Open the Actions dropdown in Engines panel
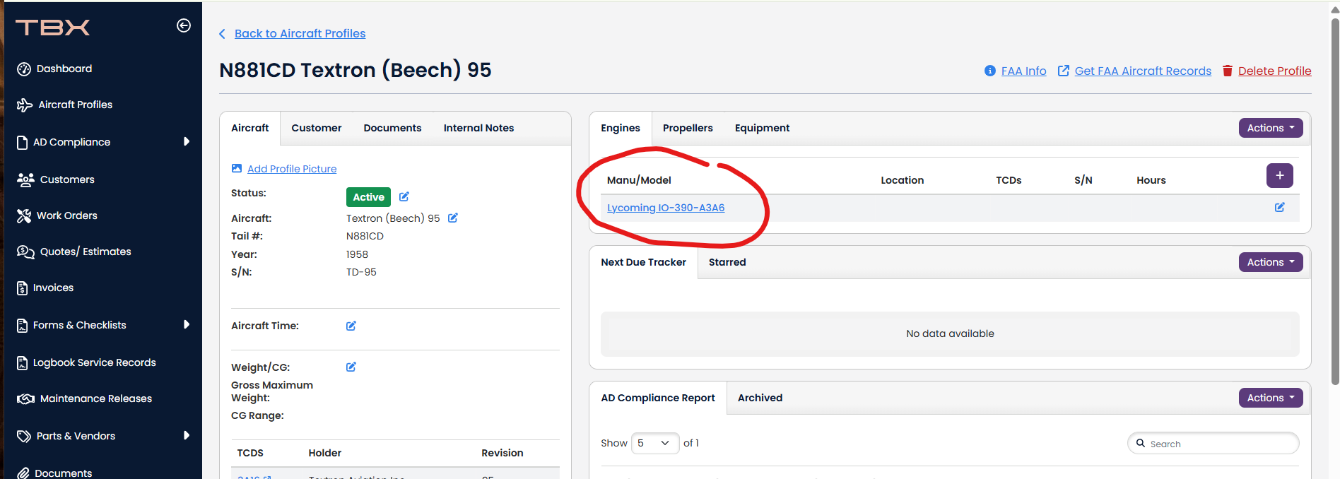 coord(1271,128)
